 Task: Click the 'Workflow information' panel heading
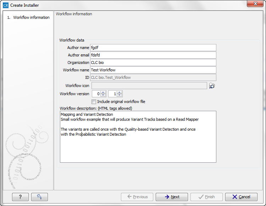pyautogui.click(x=74, y=14)
